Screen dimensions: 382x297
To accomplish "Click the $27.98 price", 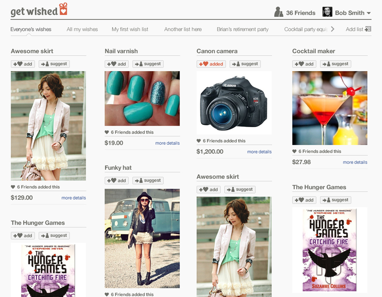I will point(301,162).
